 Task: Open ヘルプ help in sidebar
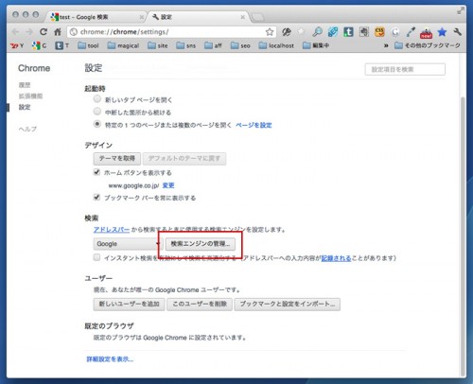click(x=27, y=129)
